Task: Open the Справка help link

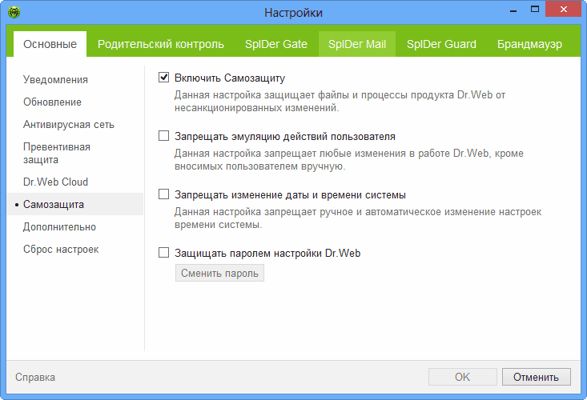Action: (x=35, y=377)
